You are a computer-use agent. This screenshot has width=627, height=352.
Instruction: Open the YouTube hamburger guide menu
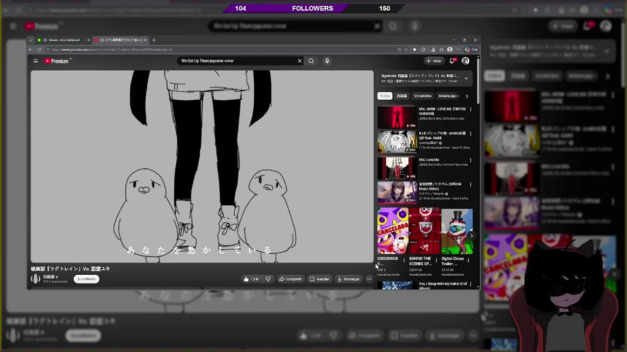point(35,61)
